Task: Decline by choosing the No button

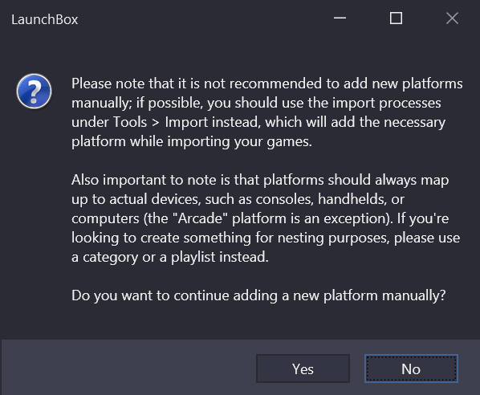Action: tap(411, 369)
